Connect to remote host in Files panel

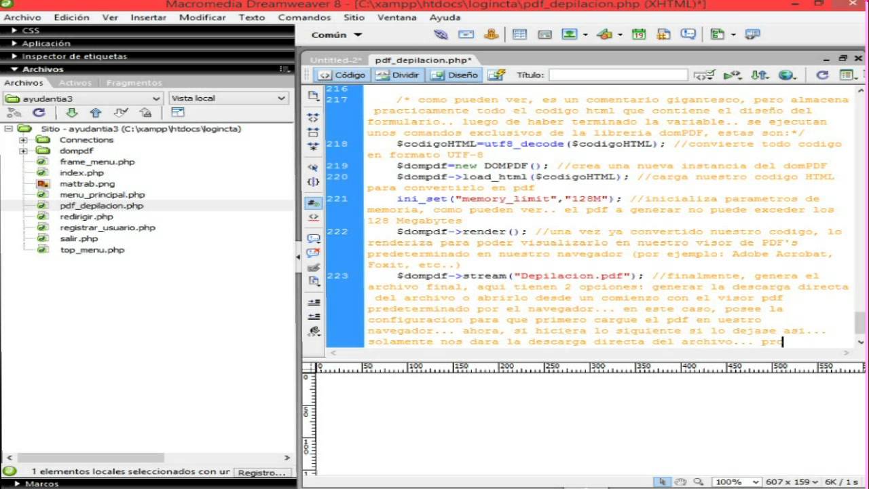tap(14, 113)
